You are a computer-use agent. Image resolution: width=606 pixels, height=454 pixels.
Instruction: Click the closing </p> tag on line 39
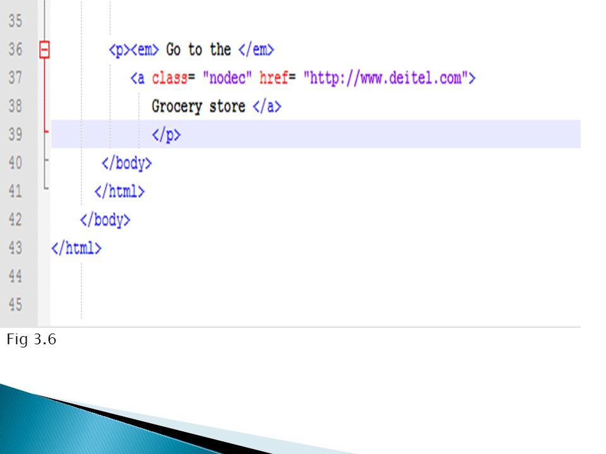(166, 136)
